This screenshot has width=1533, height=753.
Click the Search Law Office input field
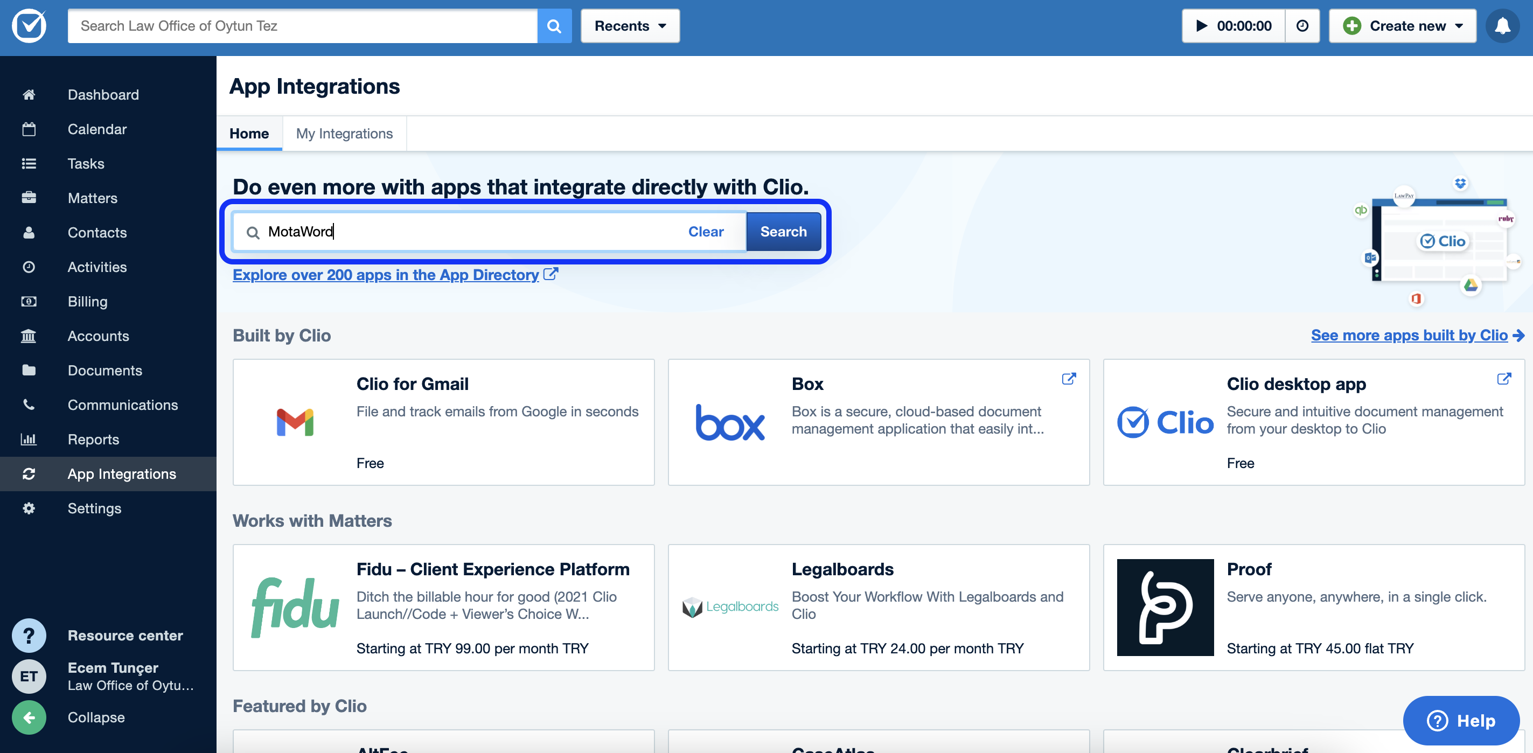(x=302, y=26)
